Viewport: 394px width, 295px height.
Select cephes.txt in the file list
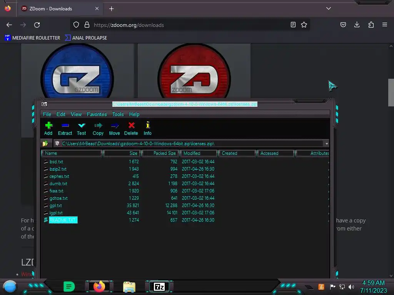(x=59, y=176)
